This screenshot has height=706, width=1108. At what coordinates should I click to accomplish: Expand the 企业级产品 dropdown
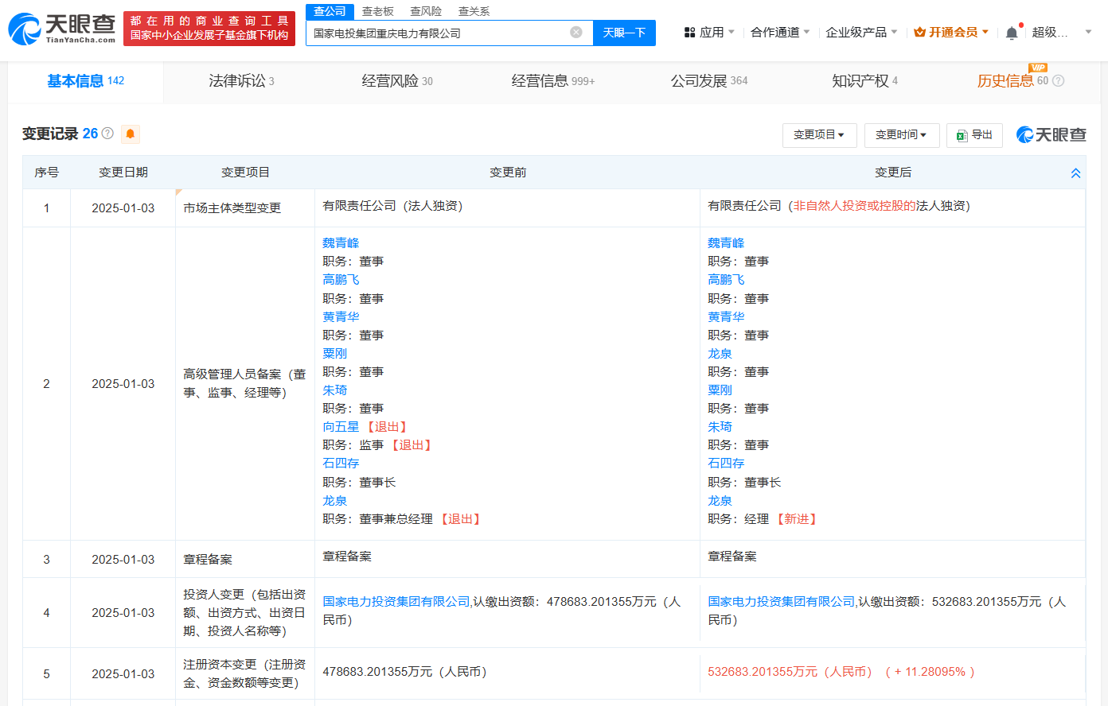pyautogui.click(x=861, y=33)
